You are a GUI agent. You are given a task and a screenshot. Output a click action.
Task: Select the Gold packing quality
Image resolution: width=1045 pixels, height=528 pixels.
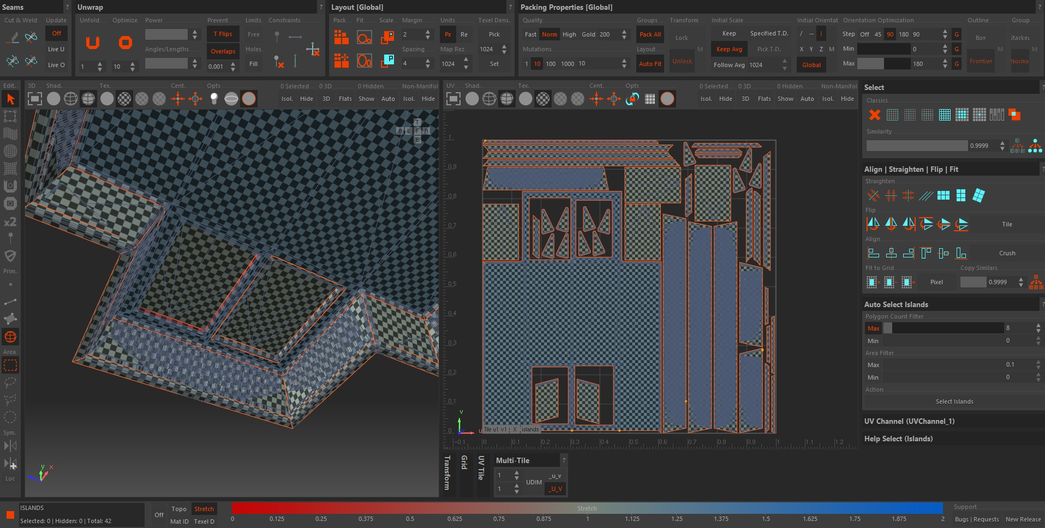pyautogui.click(x=588, y=34)
